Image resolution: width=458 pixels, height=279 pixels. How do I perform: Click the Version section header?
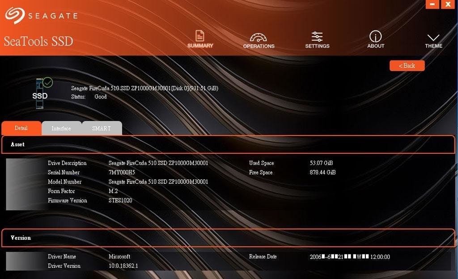tap(228, 238)
